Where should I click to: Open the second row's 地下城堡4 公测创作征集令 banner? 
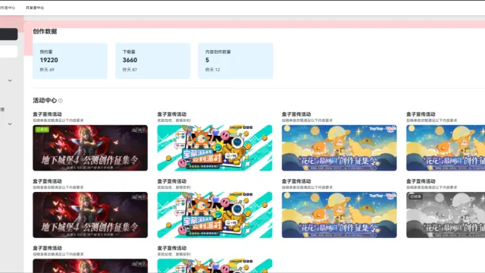[x=90, y=215]
